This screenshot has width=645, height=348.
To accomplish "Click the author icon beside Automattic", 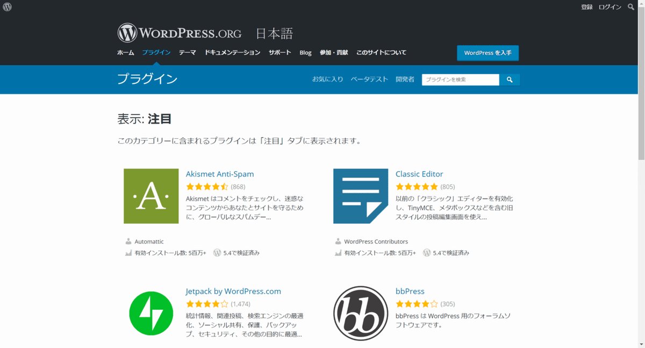I will tap(128, 242).
